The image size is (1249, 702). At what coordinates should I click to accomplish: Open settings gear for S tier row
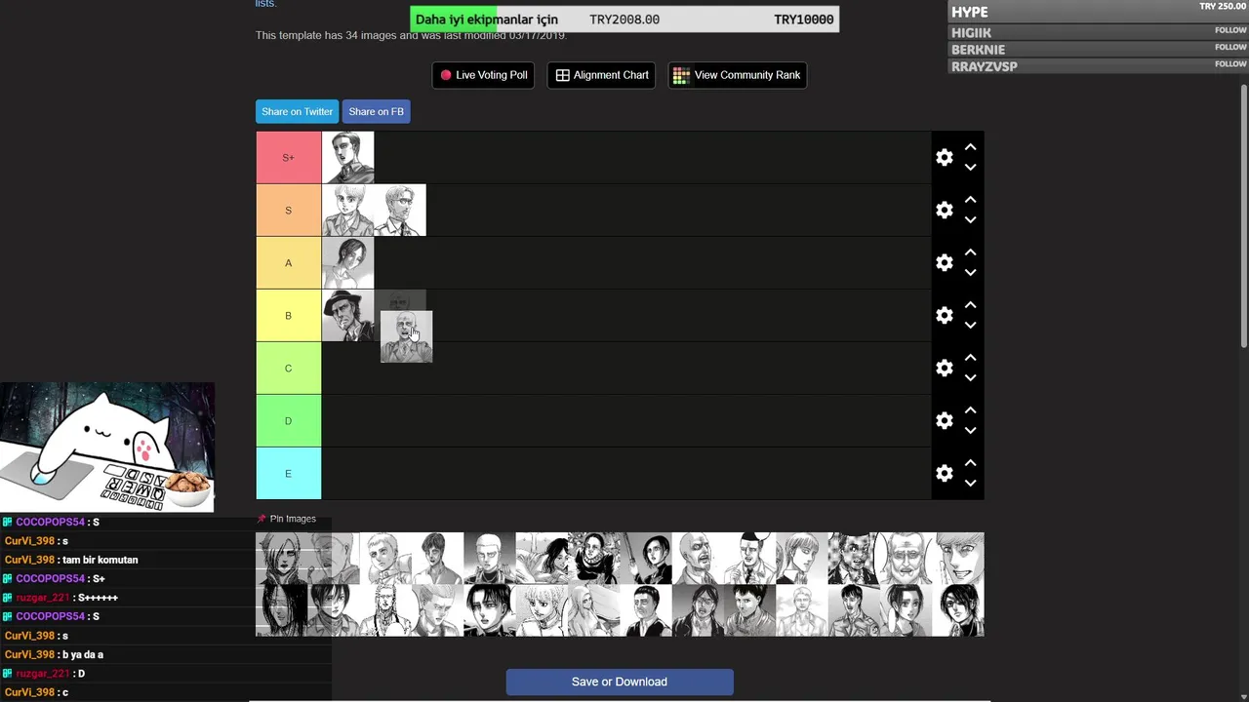pos(944,210)
